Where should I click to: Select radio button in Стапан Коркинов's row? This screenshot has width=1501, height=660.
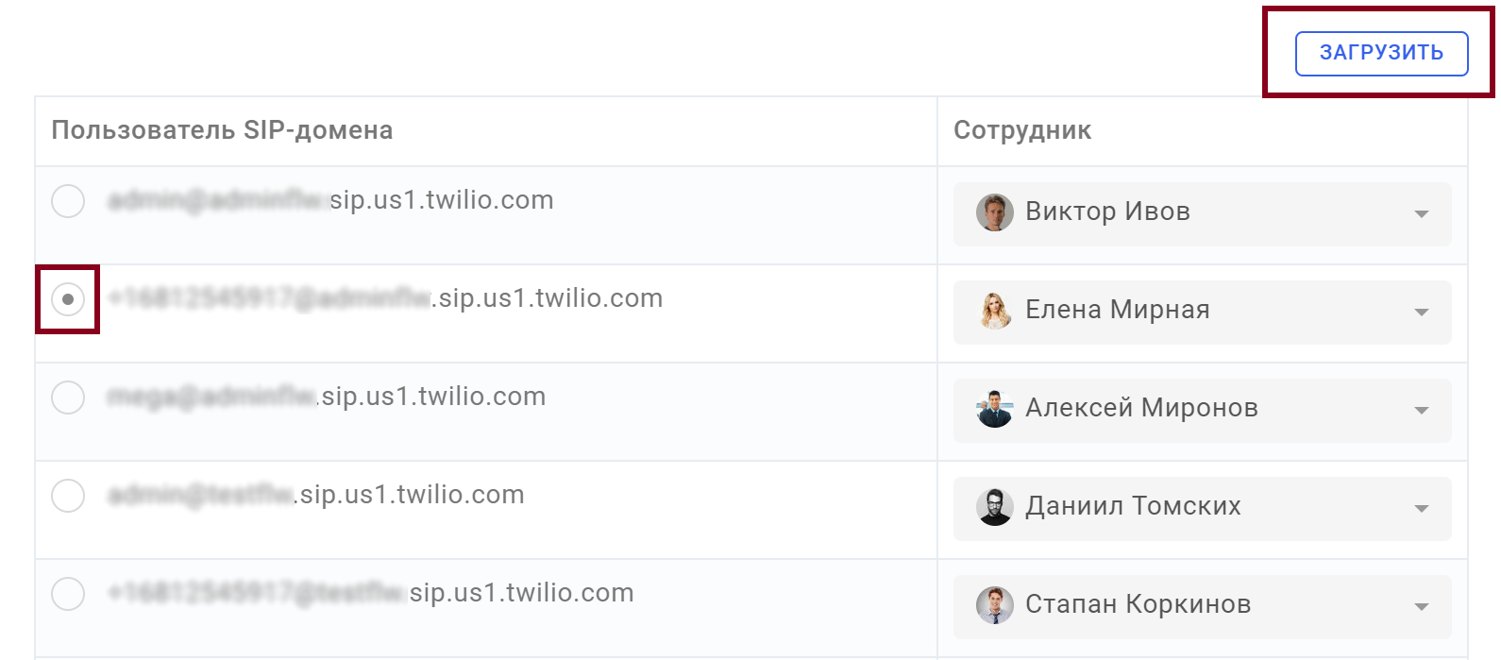(x=68, y=594)
